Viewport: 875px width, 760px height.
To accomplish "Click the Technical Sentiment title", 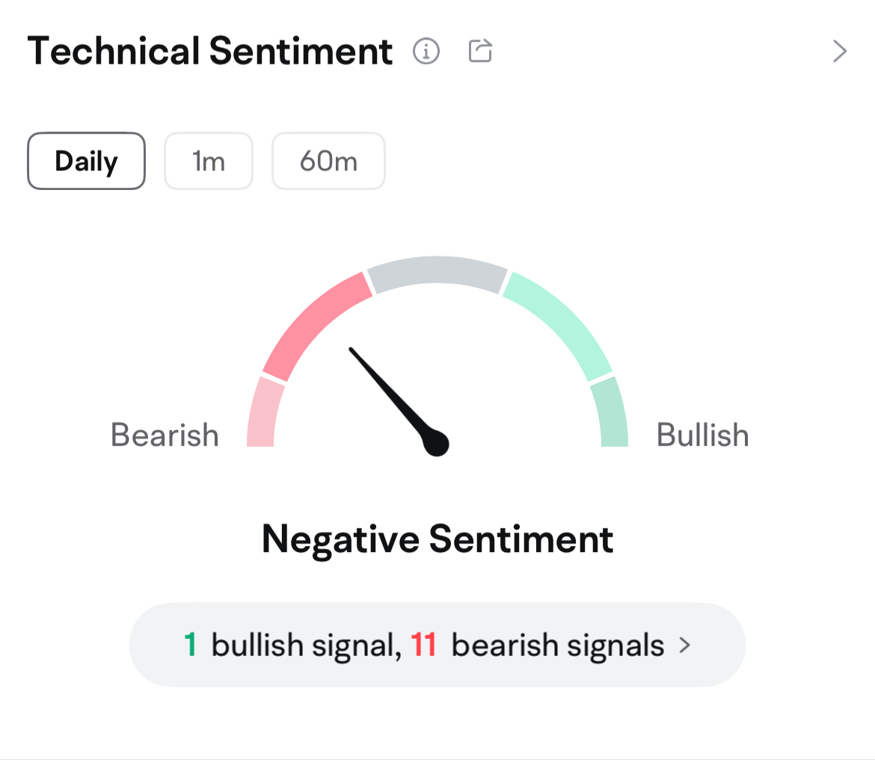I will click(x=210, y=51).
